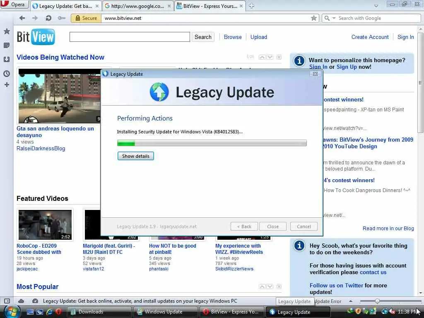Switch to Windows Update taskbar button

166,312
